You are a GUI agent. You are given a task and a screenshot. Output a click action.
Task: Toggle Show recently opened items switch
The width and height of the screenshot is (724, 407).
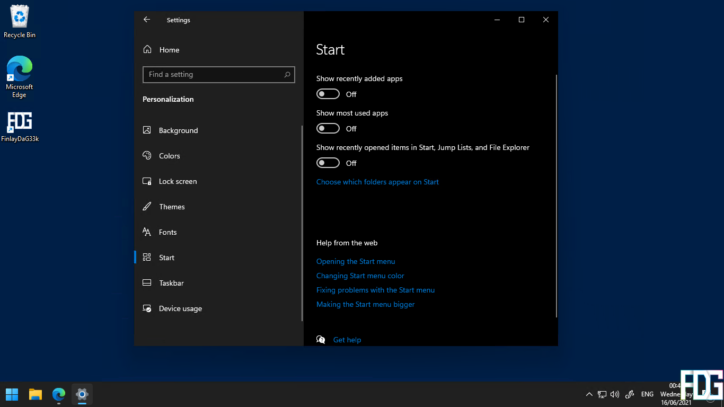(328, 163)
